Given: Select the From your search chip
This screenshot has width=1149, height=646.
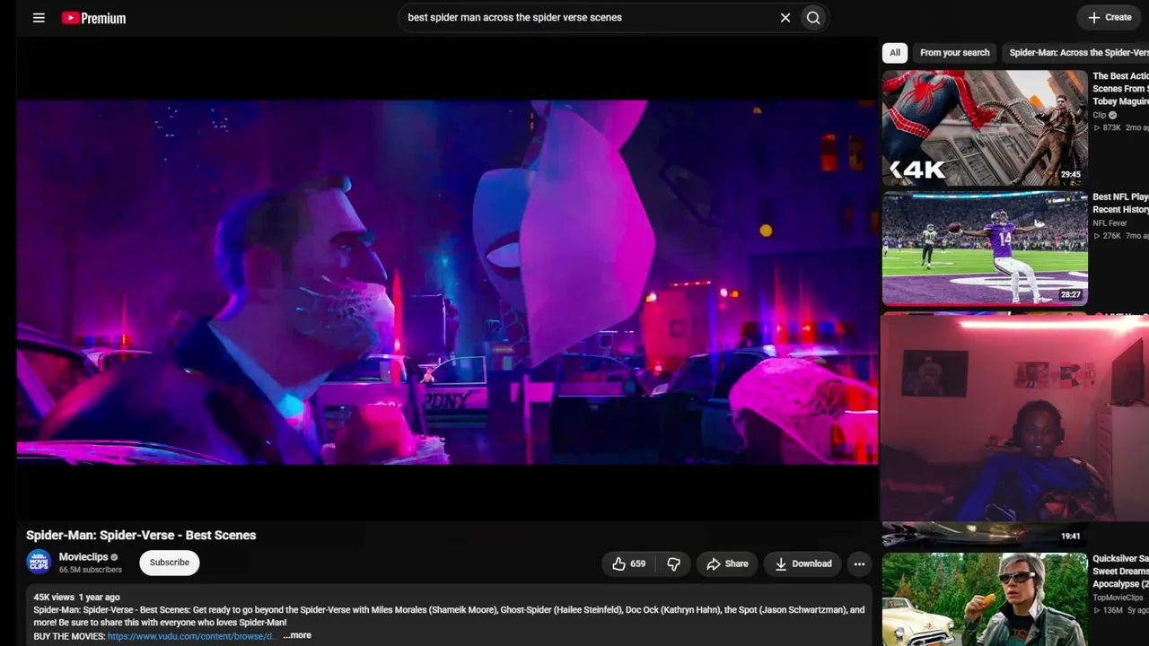Looking at the screenshot, I should (954, 53).
